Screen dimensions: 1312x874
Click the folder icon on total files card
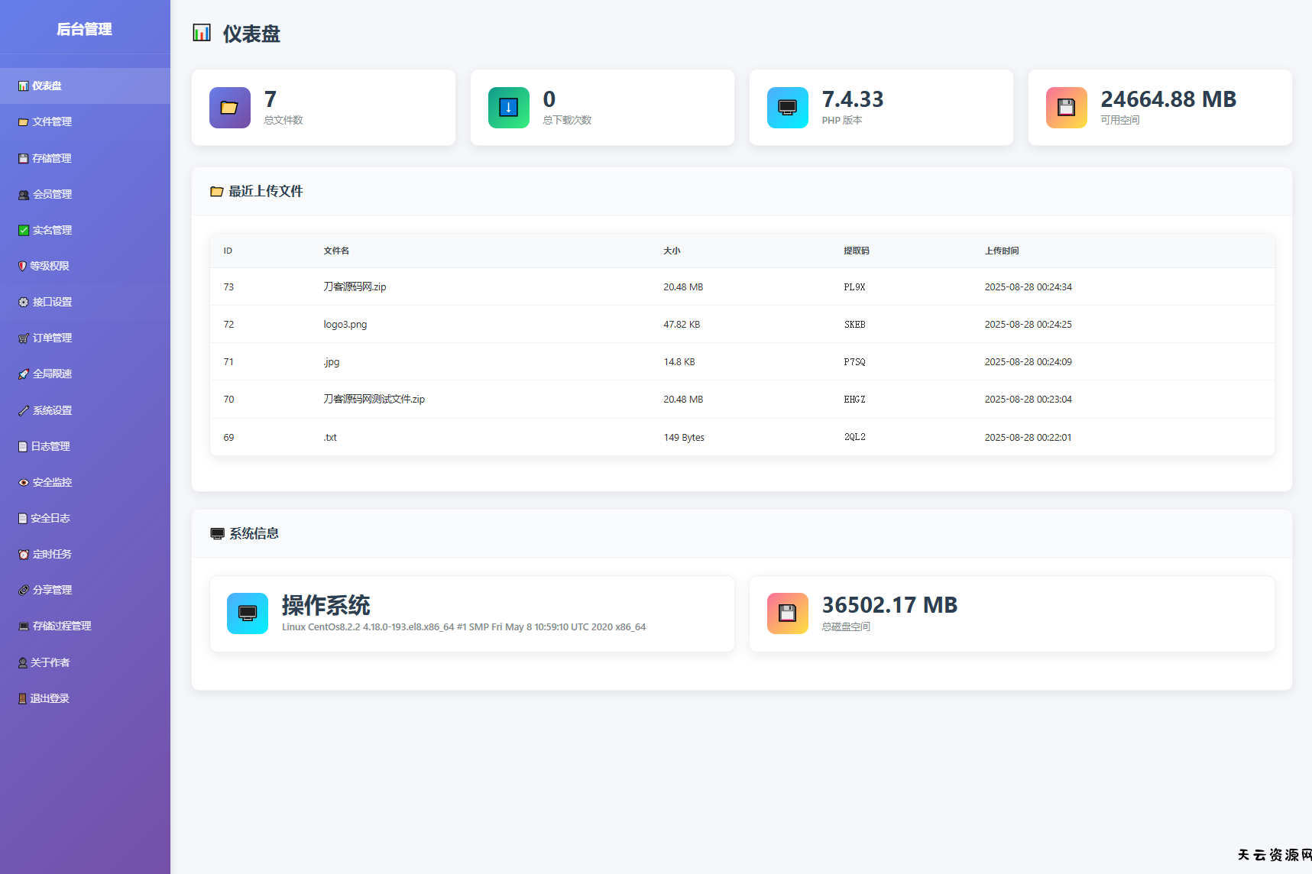[229, 108]
